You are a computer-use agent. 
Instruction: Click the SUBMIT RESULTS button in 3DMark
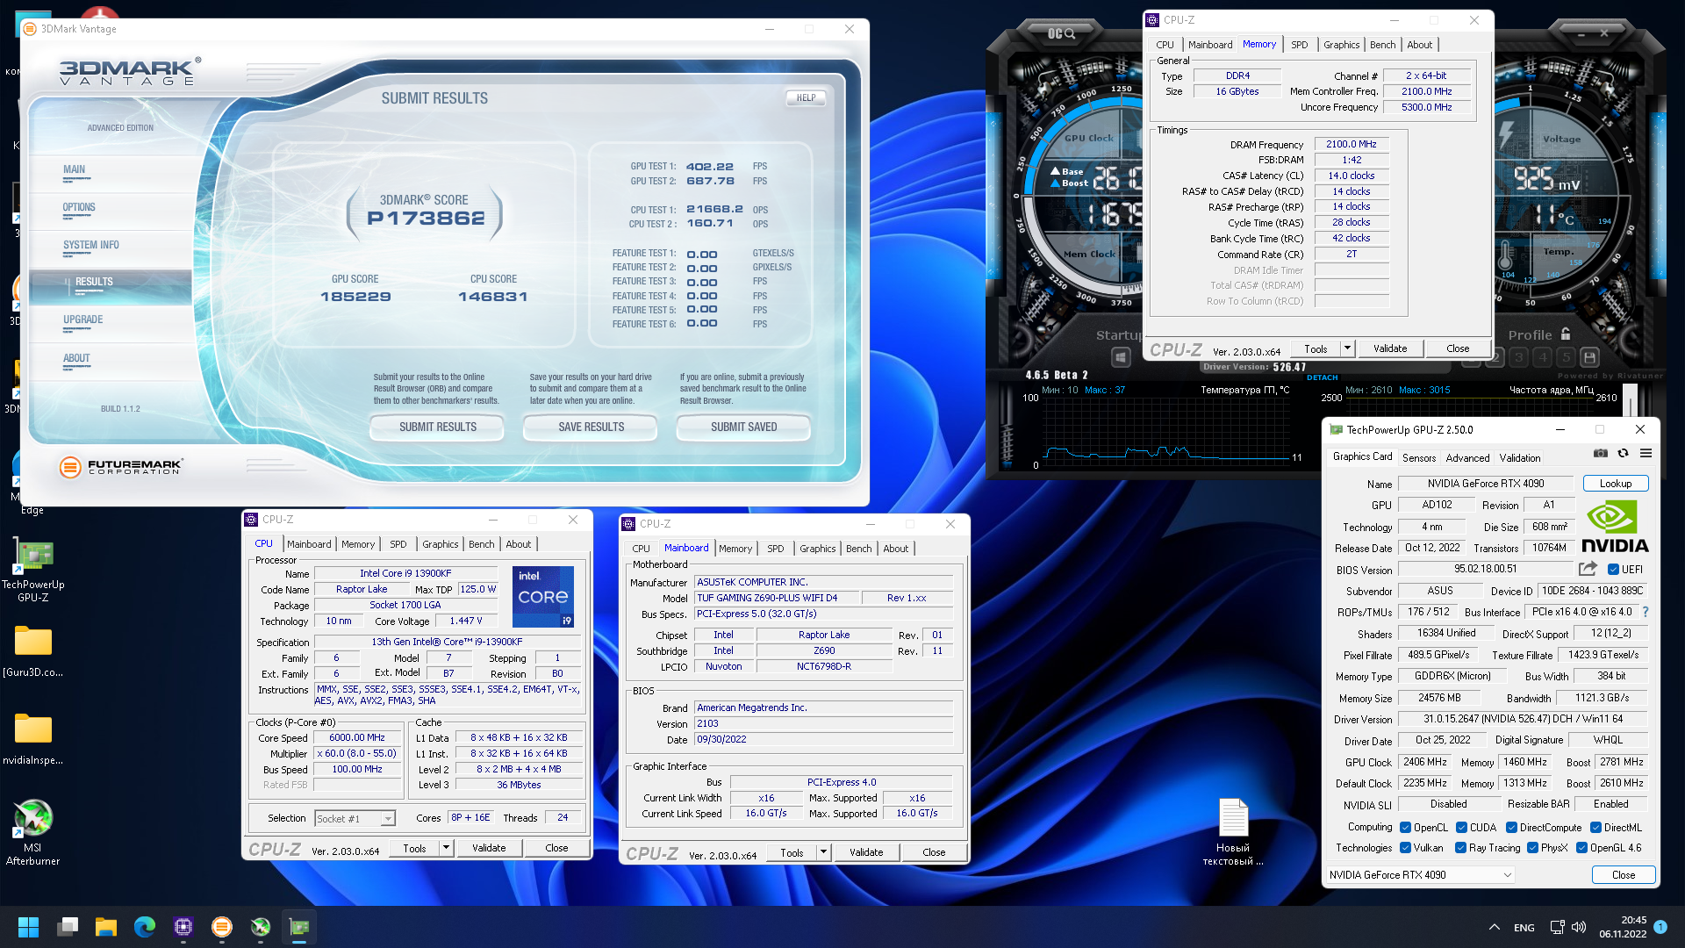tap(438, 427)
